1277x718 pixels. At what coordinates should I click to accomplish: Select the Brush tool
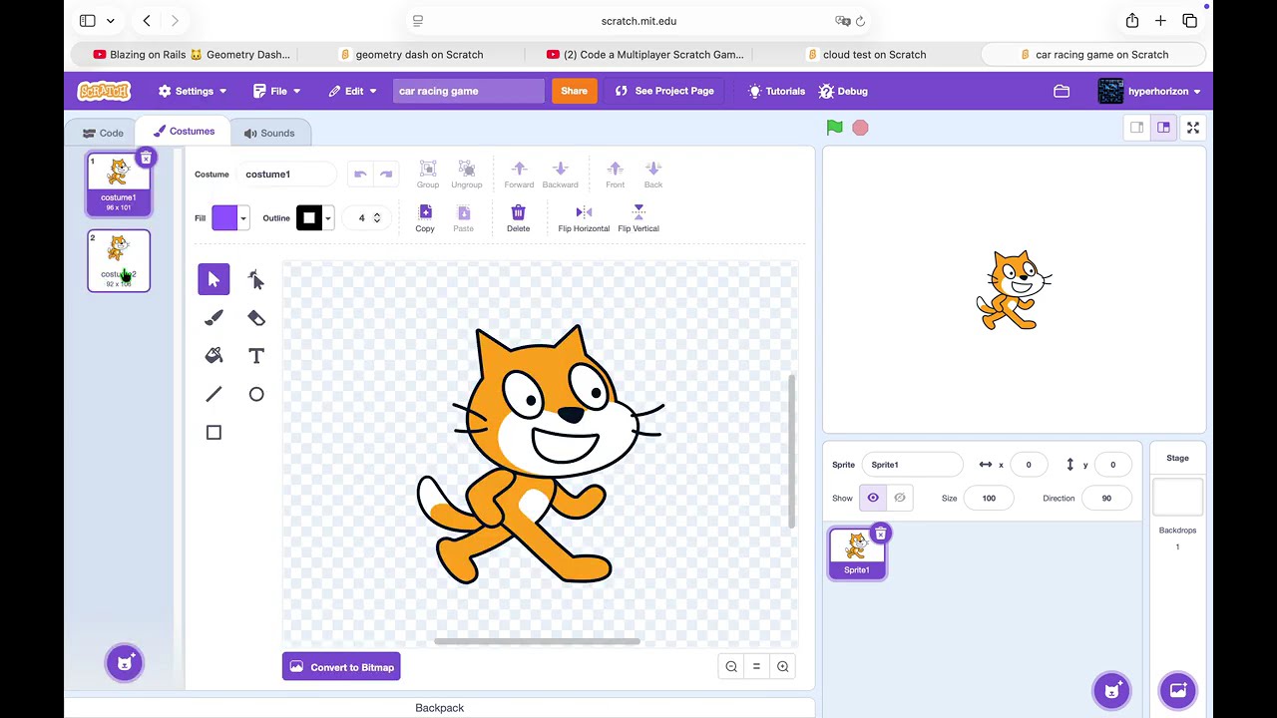[x=213, y=318]
